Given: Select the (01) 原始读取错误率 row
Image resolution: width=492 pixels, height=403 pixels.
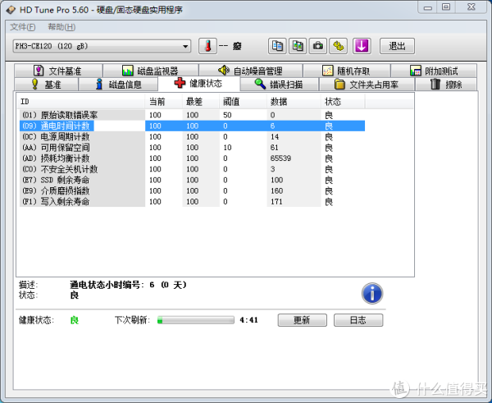Looking at the screenshot, I should coord(192,115).
